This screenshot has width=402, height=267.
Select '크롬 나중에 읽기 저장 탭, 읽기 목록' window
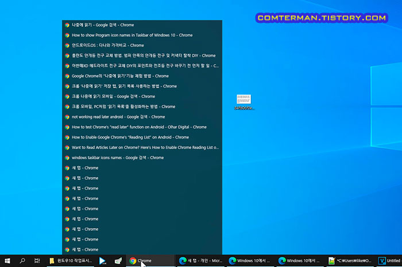point(142,86)
